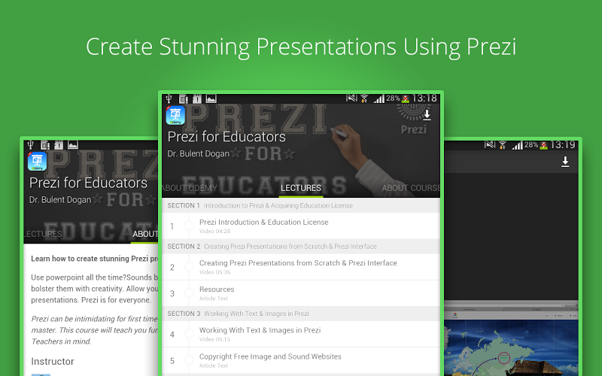The width and height of the screenshot is (602, 376).
Task: Tap the SECTION 2 header row
Action: tap(301, 247)
